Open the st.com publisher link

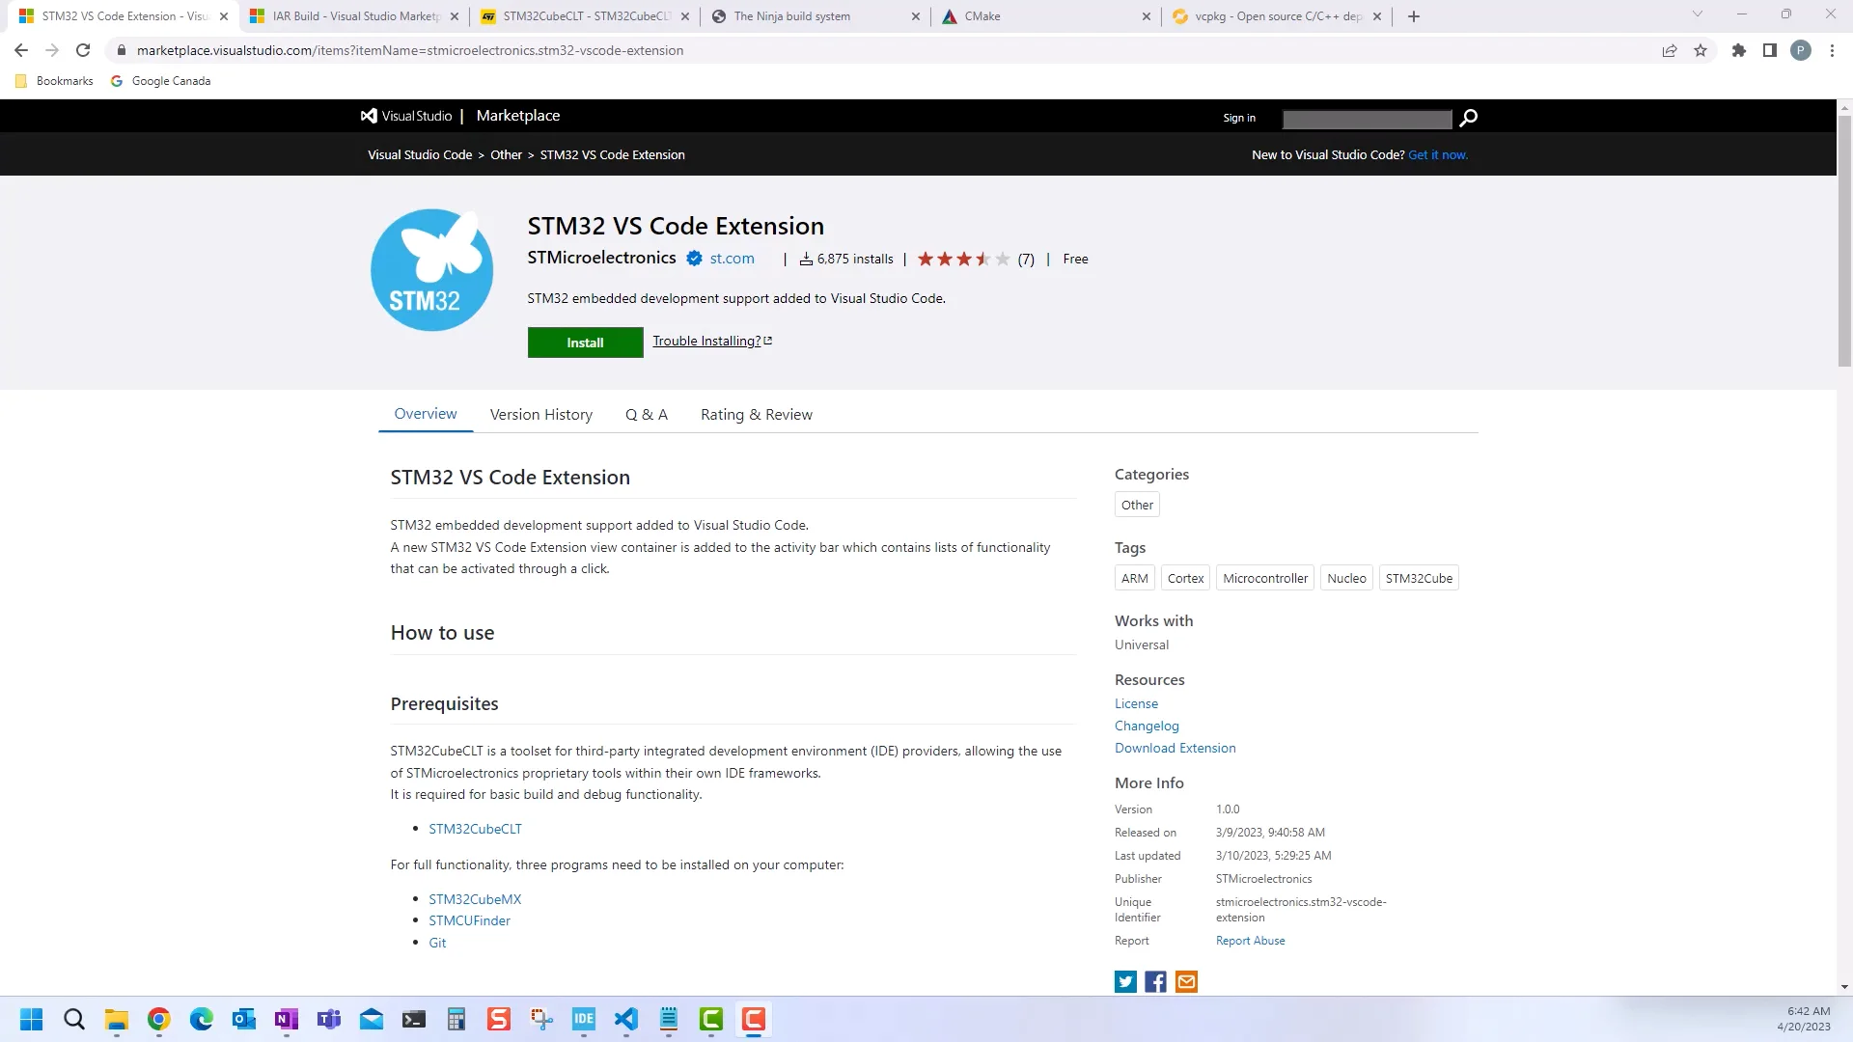pos(732,259)
